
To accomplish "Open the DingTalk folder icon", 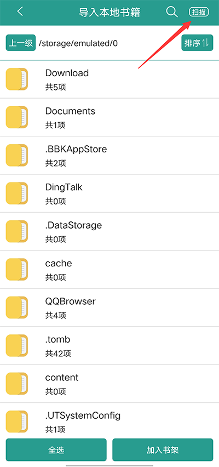I will click(x=17, y=193).
